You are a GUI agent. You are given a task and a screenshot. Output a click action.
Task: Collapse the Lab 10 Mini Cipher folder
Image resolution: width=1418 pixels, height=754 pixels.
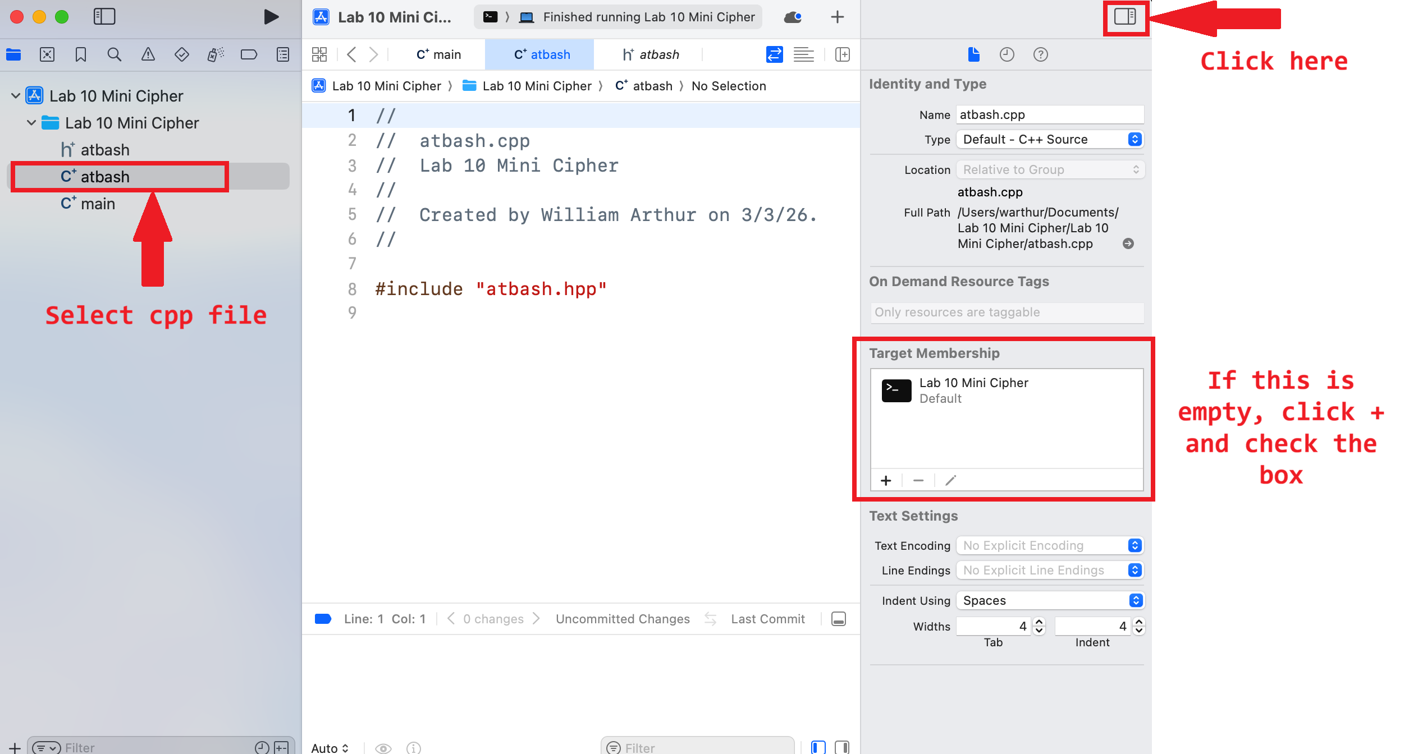click(31, 123)
